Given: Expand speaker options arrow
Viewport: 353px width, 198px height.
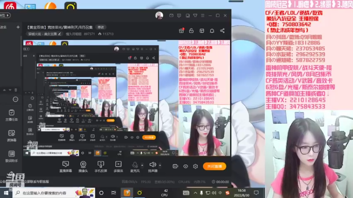Looking at the screenshot, I should [160, 165].
